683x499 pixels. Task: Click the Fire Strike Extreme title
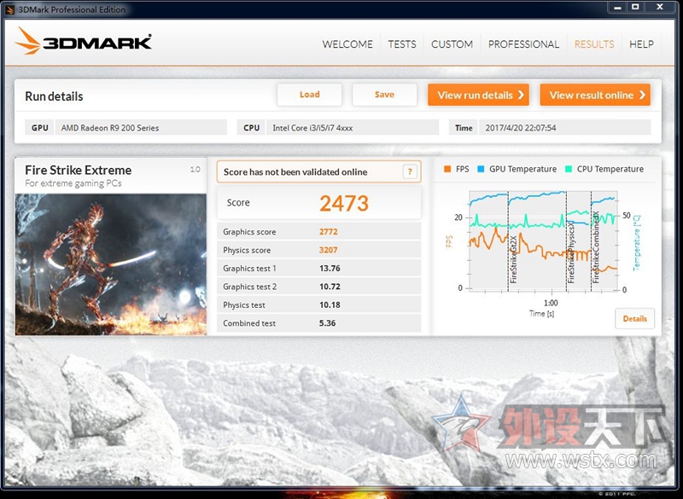point(78,170)
